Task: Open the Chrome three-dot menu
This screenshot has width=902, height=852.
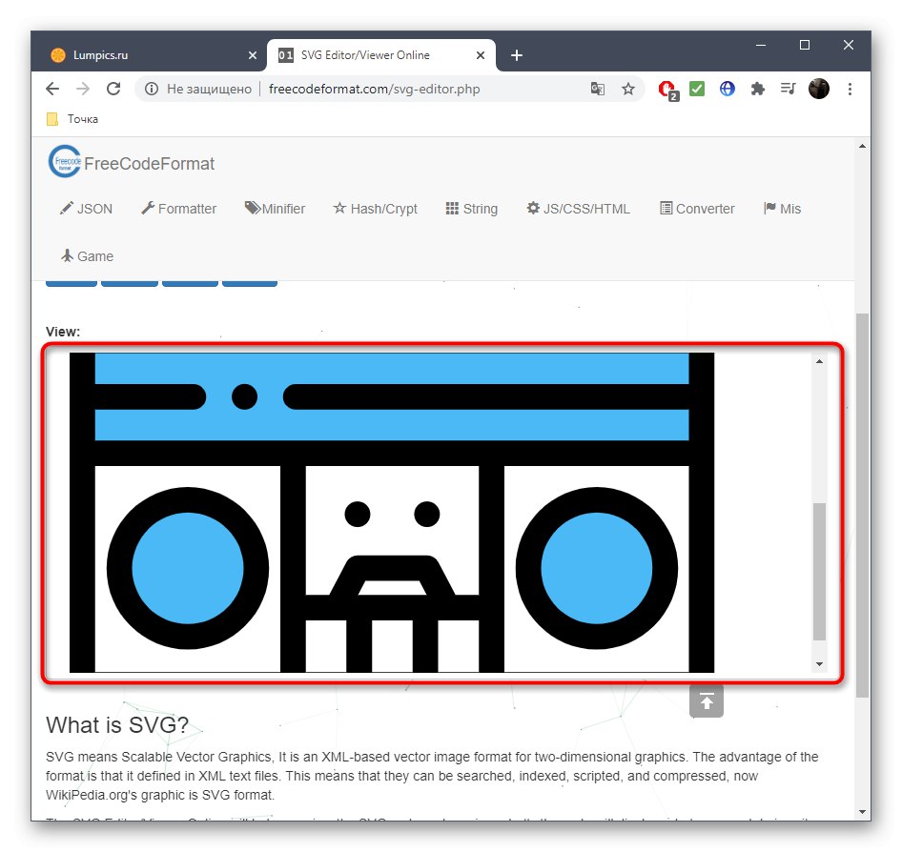Action: (x=850, y=88)
